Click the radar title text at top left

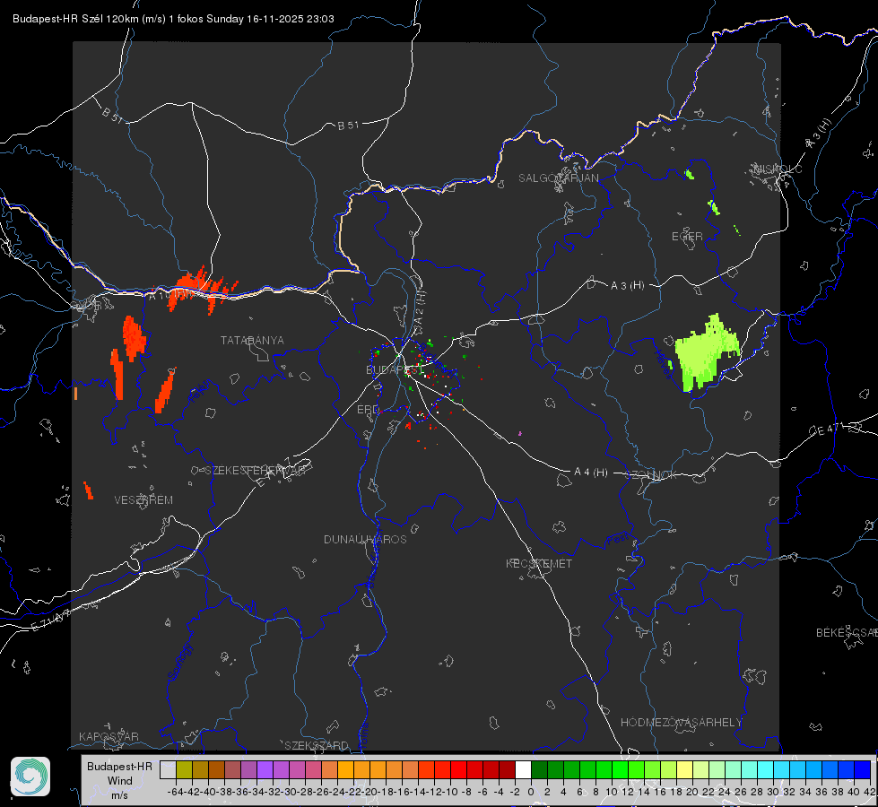point(173,19)
